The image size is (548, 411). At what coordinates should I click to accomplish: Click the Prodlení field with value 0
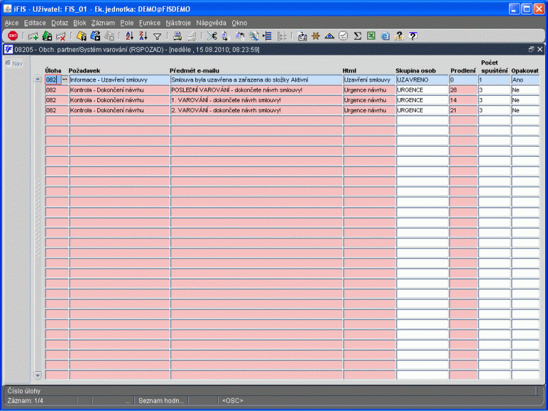(463, 79)
